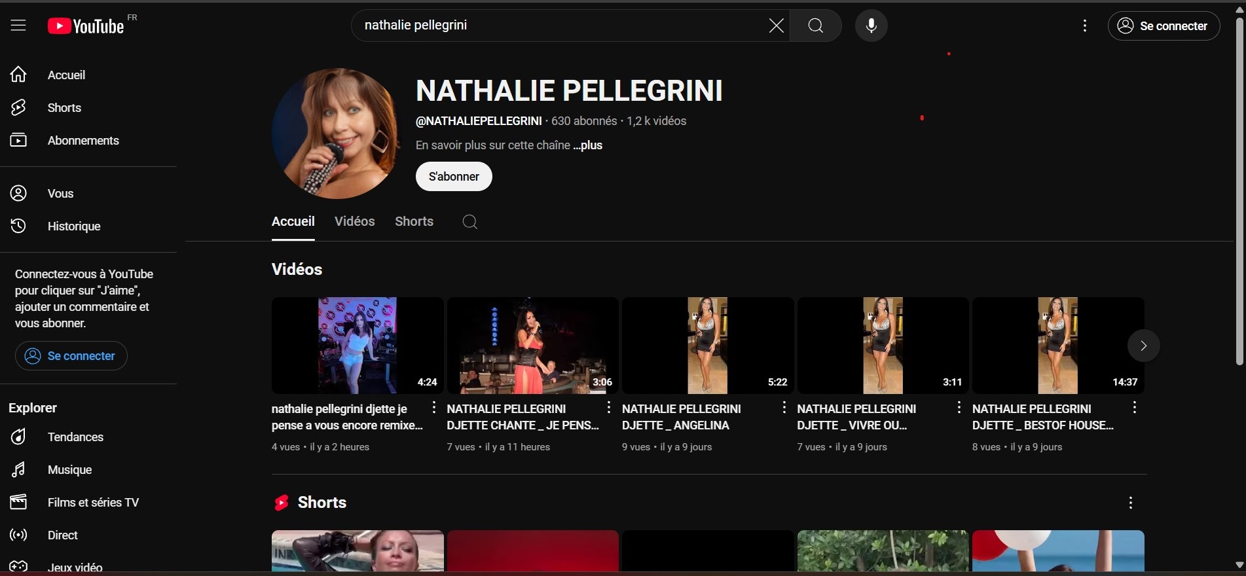Viewport: 1246px width, 576px height.
Task: Open options menu for DJETTE CHANTE video
Action: pyautogui.click(x=609, y=408)
